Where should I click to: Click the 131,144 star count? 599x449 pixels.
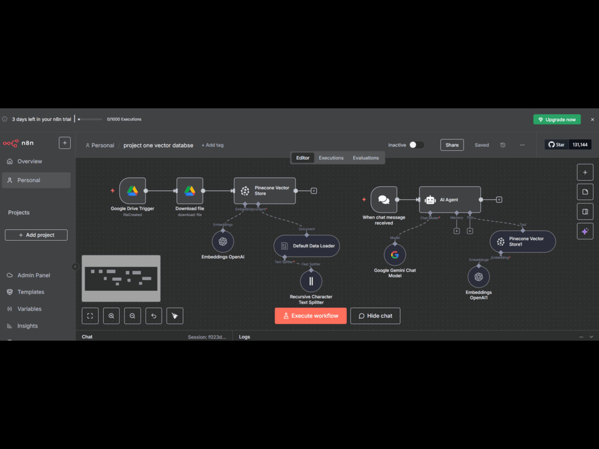pos(580,145)
